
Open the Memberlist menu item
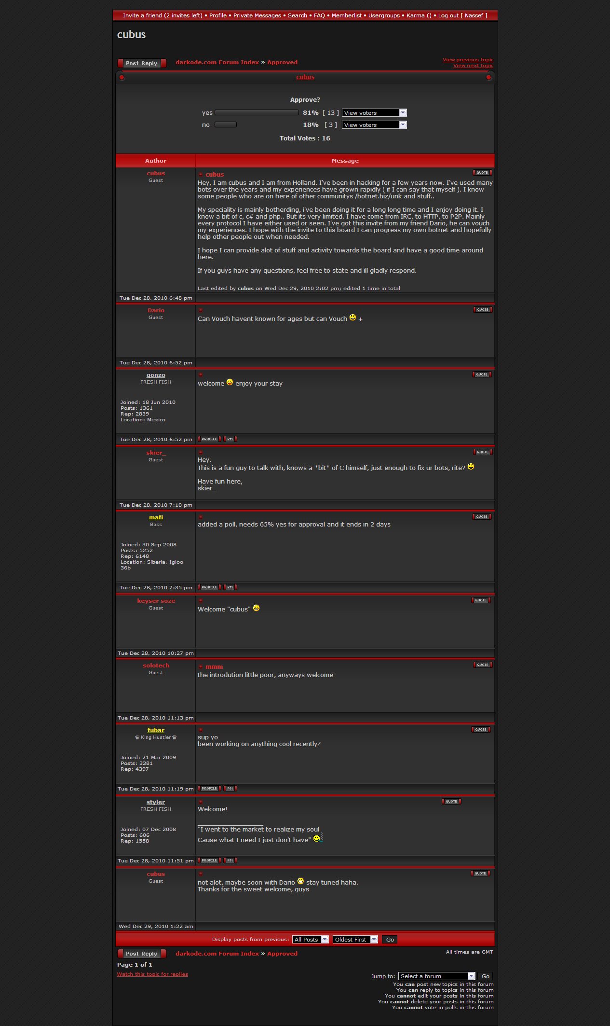346,15
